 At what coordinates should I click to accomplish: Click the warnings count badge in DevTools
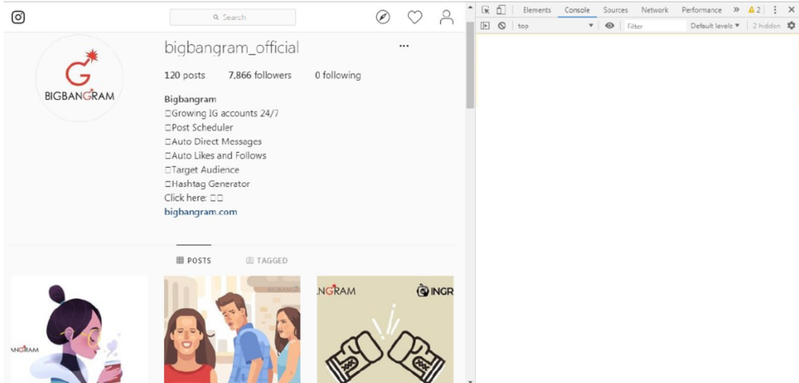[x=755, y=10]
